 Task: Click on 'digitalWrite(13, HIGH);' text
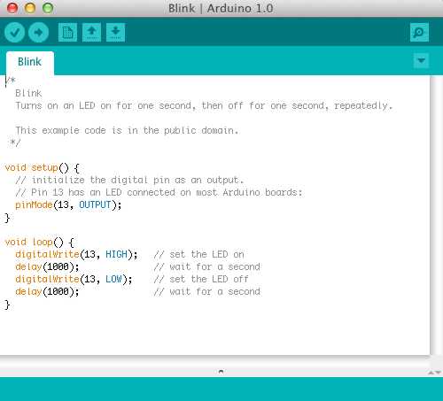coord(76,254)
